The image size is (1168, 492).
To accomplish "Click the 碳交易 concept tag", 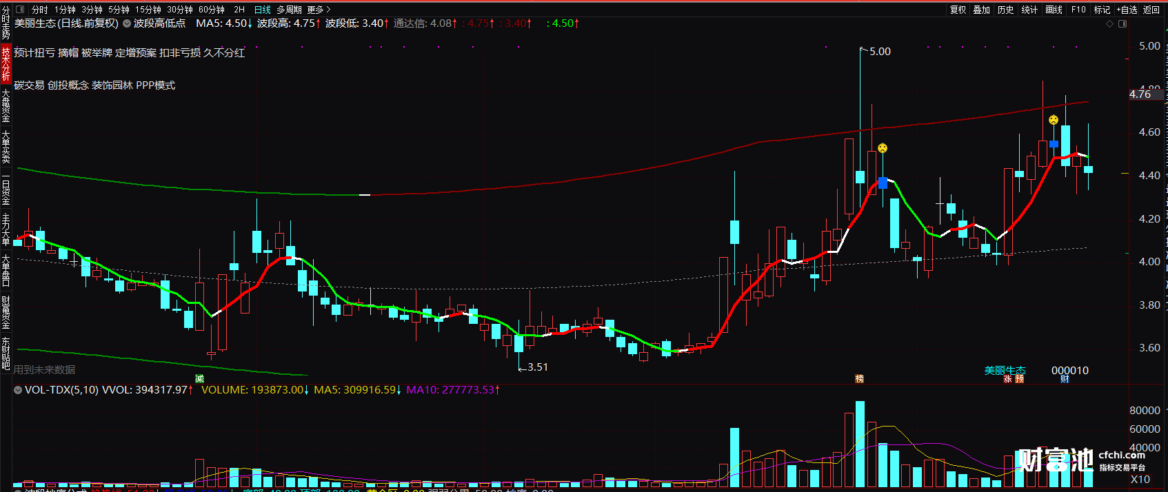I will point(29,85).
